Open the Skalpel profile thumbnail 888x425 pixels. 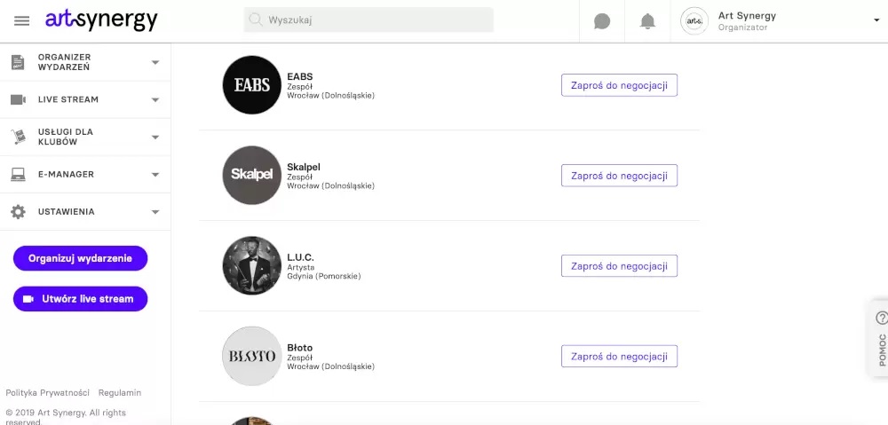[x=251, y=175]
